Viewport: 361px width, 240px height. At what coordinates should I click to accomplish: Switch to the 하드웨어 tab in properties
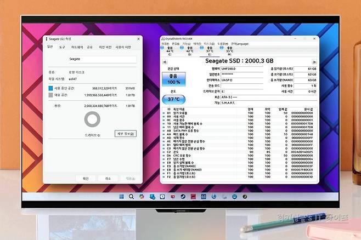tap(76, 47)
